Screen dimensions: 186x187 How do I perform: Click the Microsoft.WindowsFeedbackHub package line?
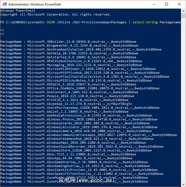point(77,139)
